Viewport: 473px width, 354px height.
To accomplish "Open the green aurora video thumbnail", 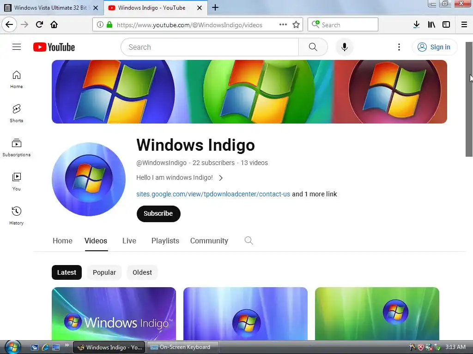I will pyautogui.click(x=377, y=313).
